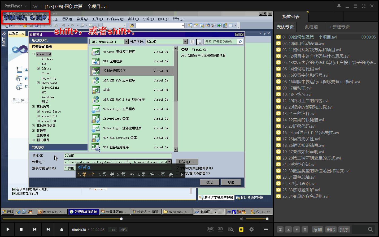This screenshot has height=237, width=379.
Task: Switch templates to small icons view
Action: (193, 42)
